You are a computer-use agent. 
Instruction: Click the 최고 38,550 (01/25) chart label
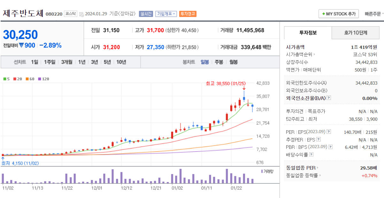pos(227,83)
